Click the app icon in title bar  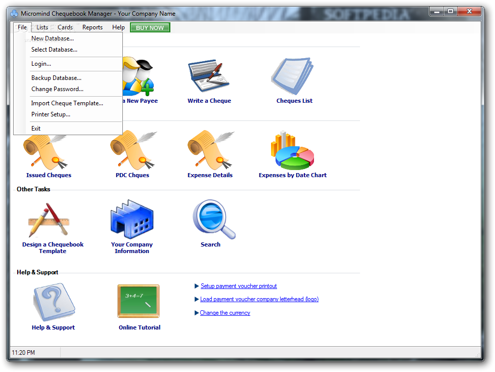14,14
